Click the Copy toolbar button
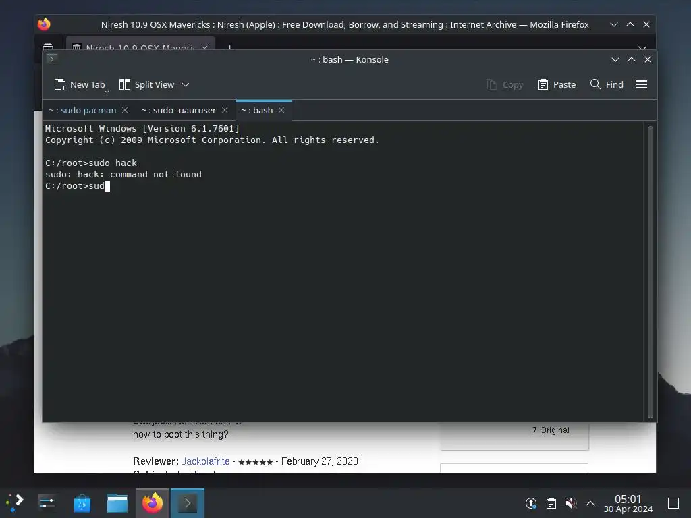Image resolution: width=691 pixels, height=518 pixels. (x=505, y=84)
